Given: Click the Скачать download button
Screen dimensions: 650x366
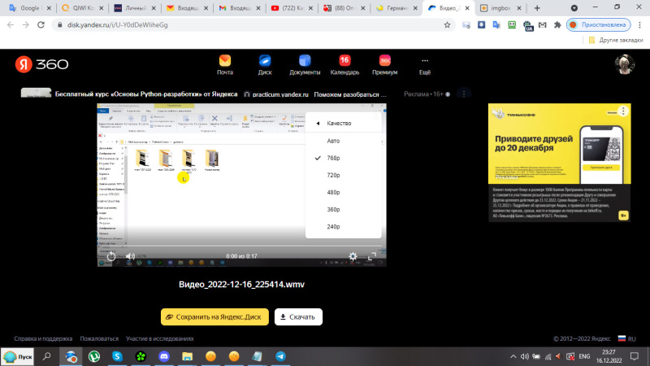Looking at the screenshot, I should pos(298,316).
